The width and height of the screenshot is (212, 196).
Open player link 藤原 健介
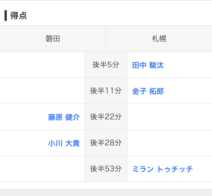[x=64, y=117]
